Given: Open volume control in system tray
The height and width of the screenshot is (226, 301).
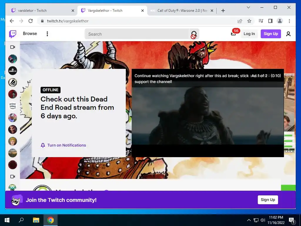Looking at the screenshot, I should [x=263, y=220].
